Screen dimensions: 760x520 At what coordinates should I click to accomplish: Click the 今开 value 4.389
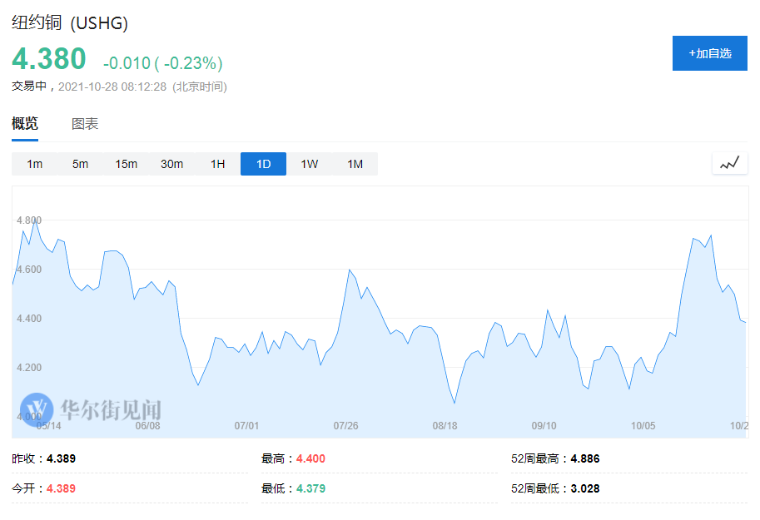point(61,488)
